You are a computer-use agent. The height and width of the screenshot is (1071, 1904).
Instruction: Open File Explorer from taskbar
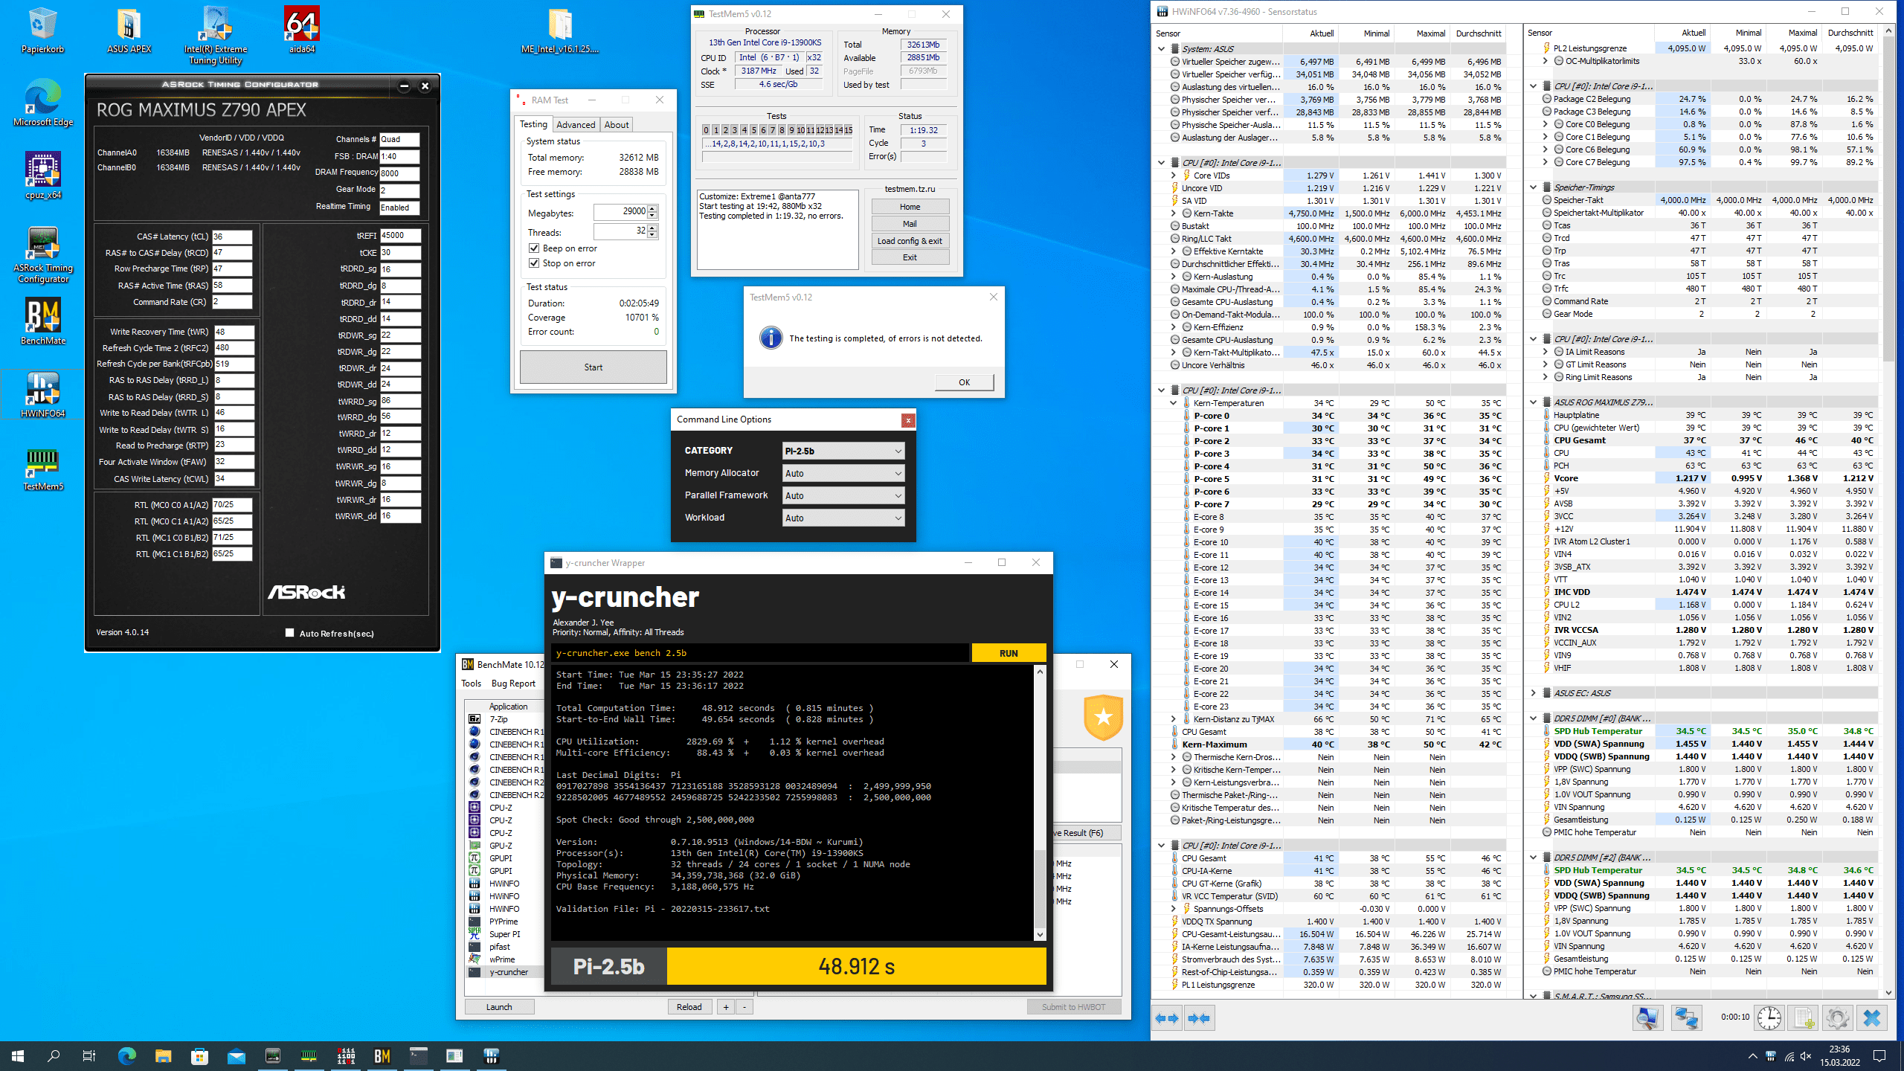pos(163,1056)
